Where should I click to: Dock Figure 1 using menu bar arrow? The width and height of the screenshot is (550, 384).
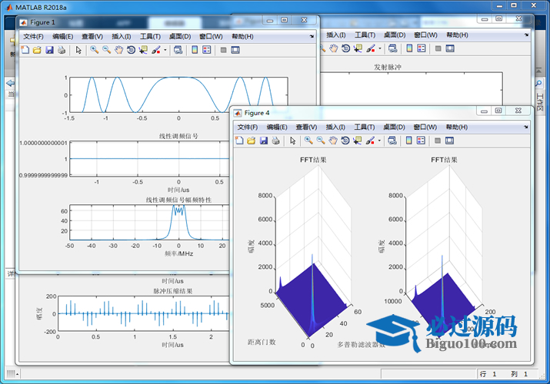tap(312, 36)
